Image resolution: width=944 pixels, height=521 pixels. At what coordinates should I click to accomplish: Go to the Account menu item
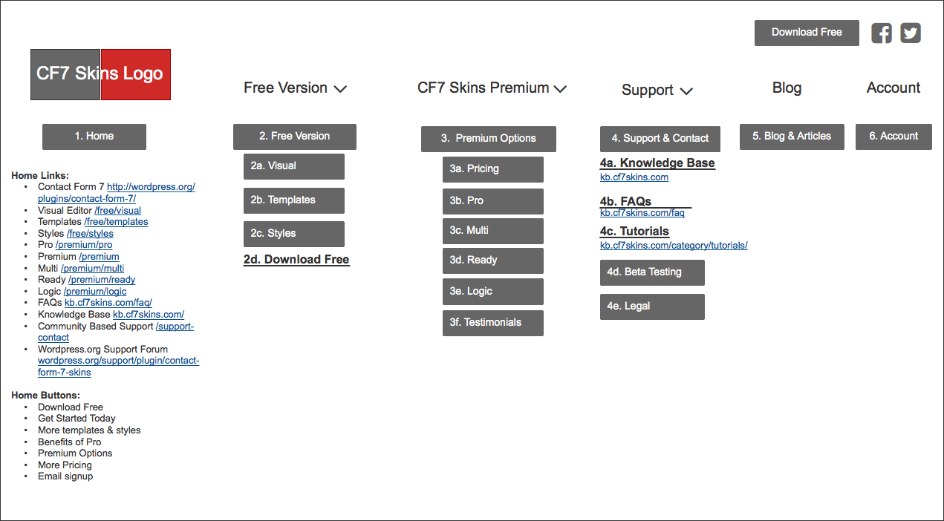[x=893, y=88]
